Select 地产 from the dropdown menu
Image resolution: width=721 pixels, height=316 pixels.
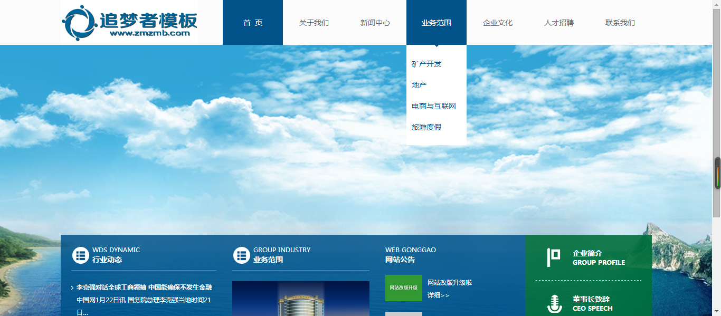419,85
